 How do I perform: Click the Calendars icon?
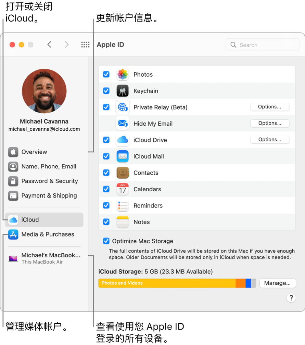[x=122, y=189]
